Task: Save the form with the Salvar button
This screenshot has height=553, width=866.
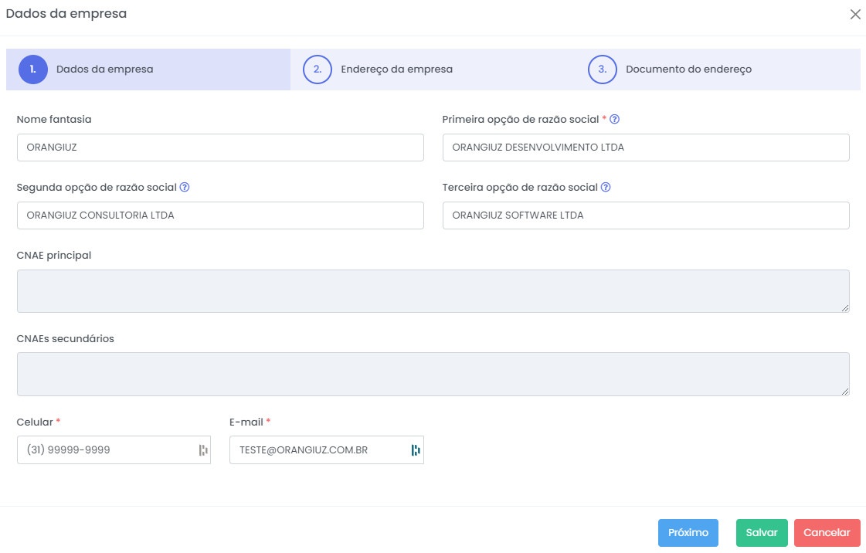Action: (x=762, y=533)
